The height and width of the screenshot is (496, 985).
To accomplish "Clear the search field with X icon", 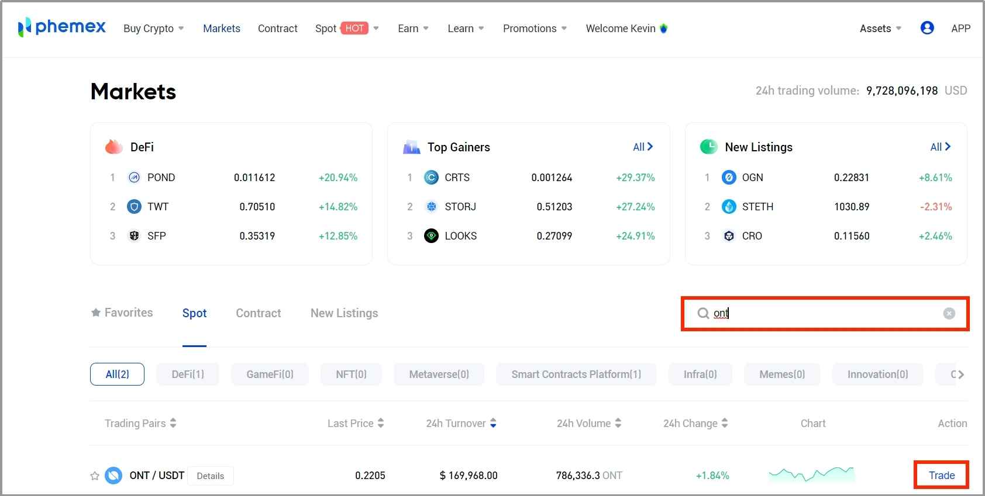I will click(x=949, y=314).
